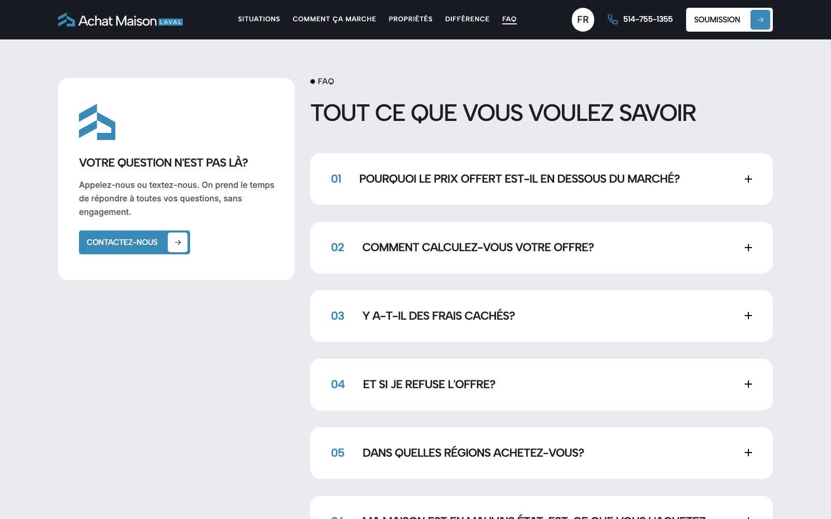The width and height of the screenshot is (831, 519).
Task: Click "Pourquoi le prix offert est-il en dessous du marché?"
Action: pyautogui.click(x=519, y=179)
